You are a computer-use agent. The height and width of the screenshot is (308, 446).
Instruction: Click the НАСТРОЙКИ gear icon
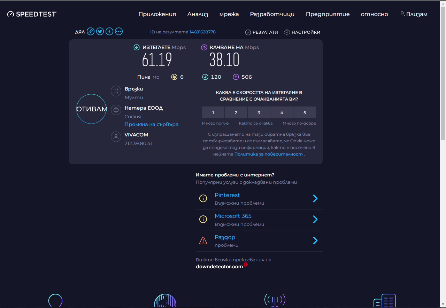tap(287, 32)
